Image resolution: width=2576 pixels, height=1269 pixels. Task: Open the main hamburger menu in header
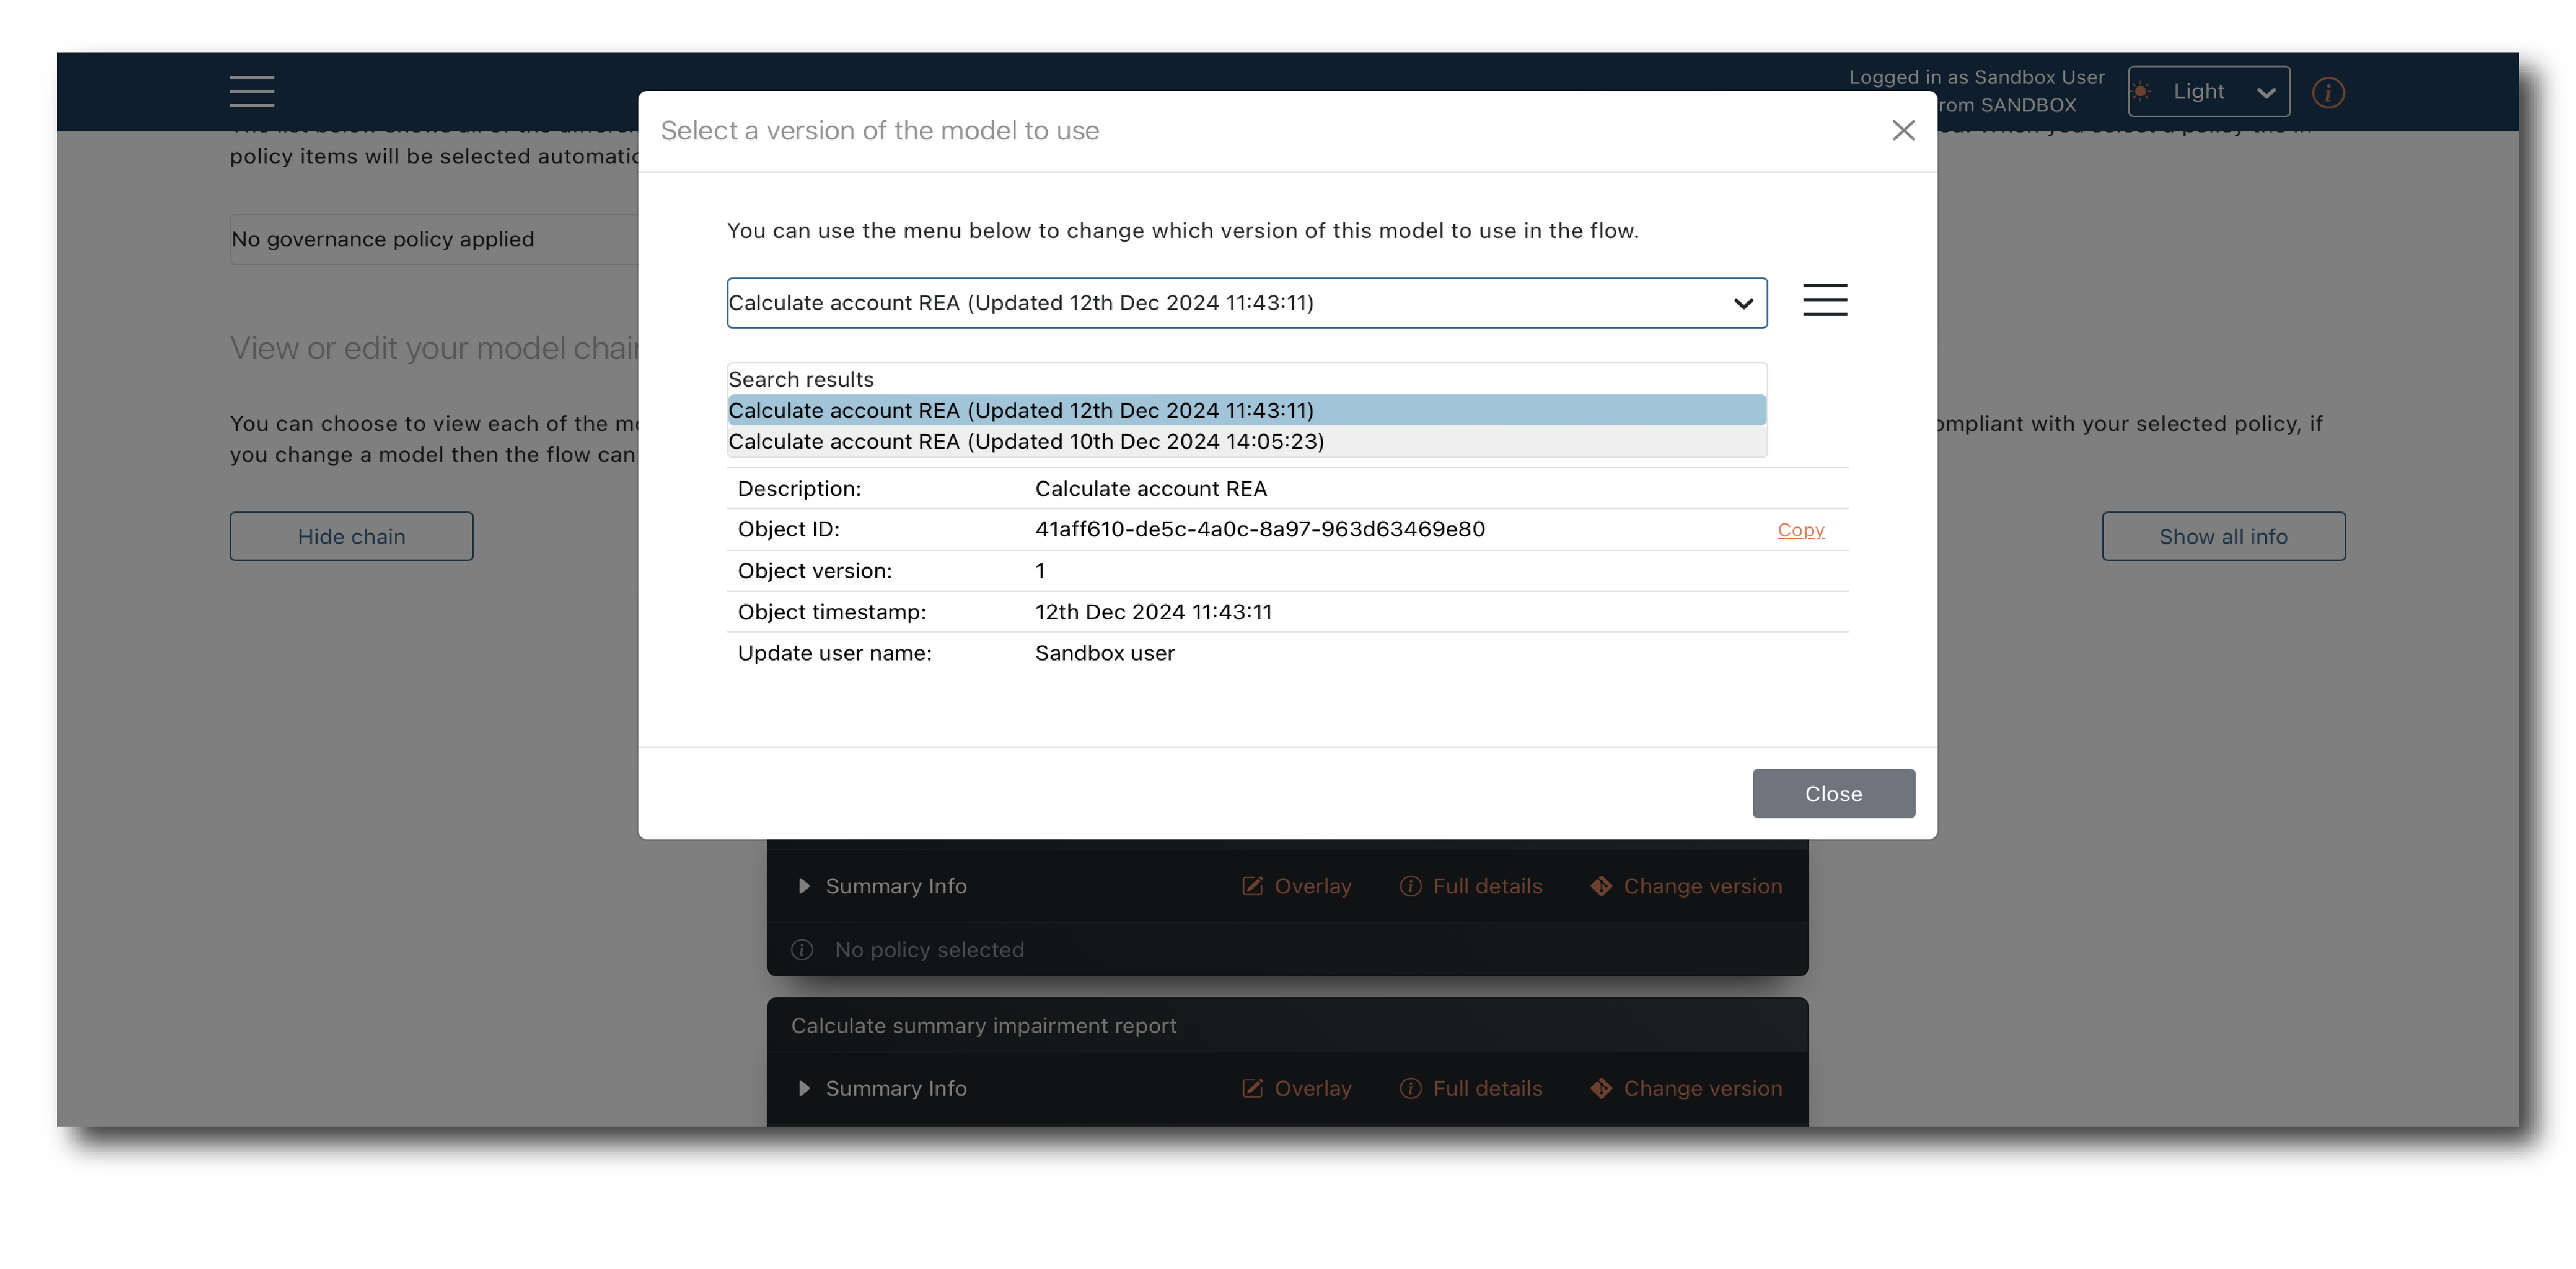click(251, 91)
